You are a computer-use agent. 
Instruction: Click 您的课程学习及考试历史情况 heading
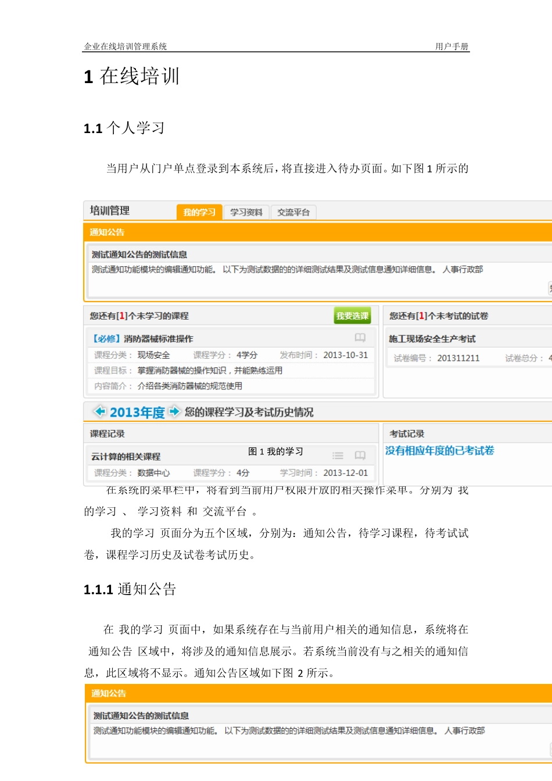pyautogui.click(x=249, y=412)
